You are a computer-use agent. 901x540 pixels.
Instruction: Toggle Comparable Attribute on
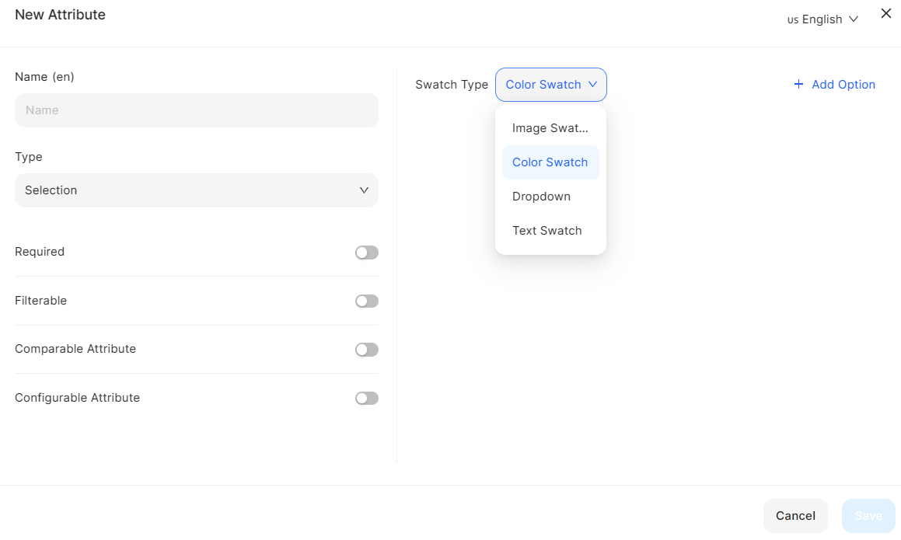[366, 350]
